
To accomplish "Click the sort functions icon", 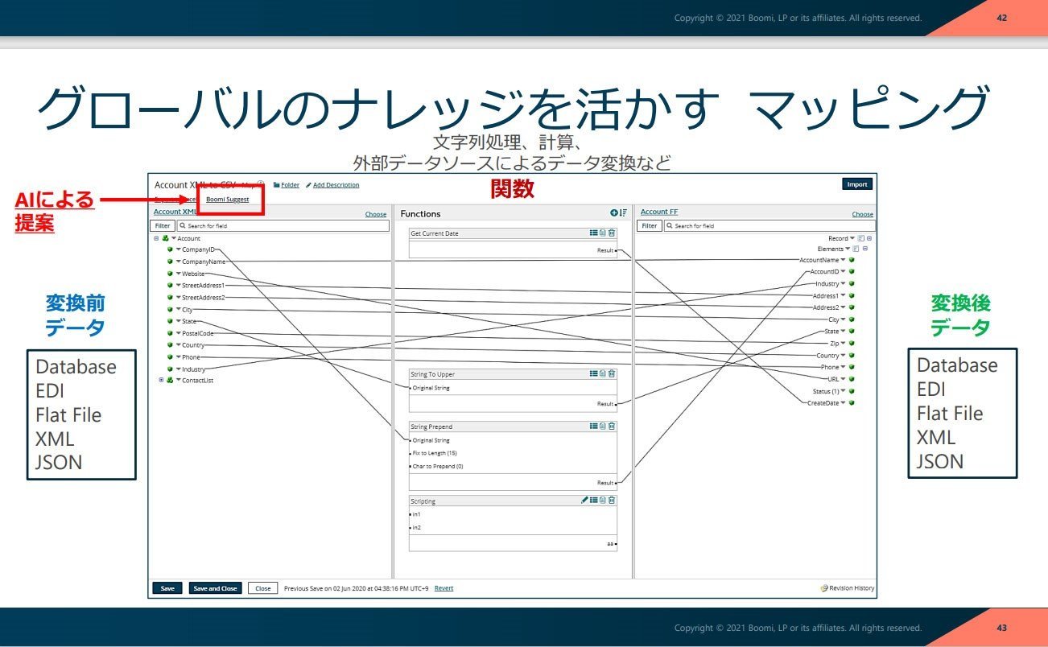I will click(623, 213).
